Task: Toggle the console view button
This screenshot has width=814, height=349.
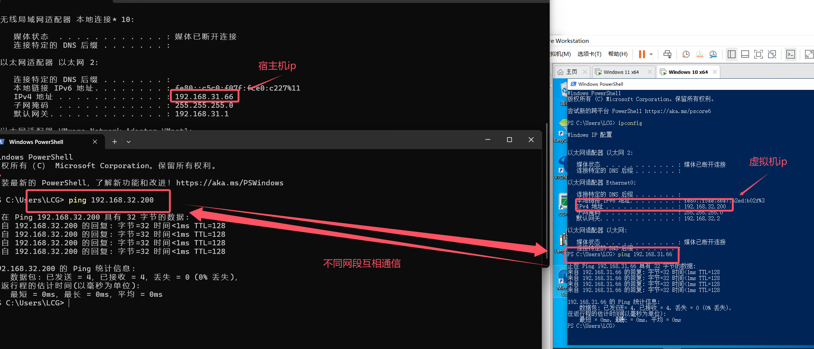Action: click(790, 54)
